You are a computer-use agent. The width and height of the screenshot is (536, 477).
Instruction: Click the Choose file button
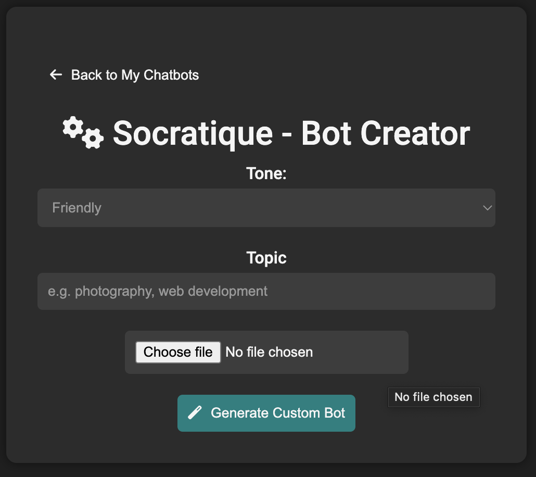[x=178, y=352]
